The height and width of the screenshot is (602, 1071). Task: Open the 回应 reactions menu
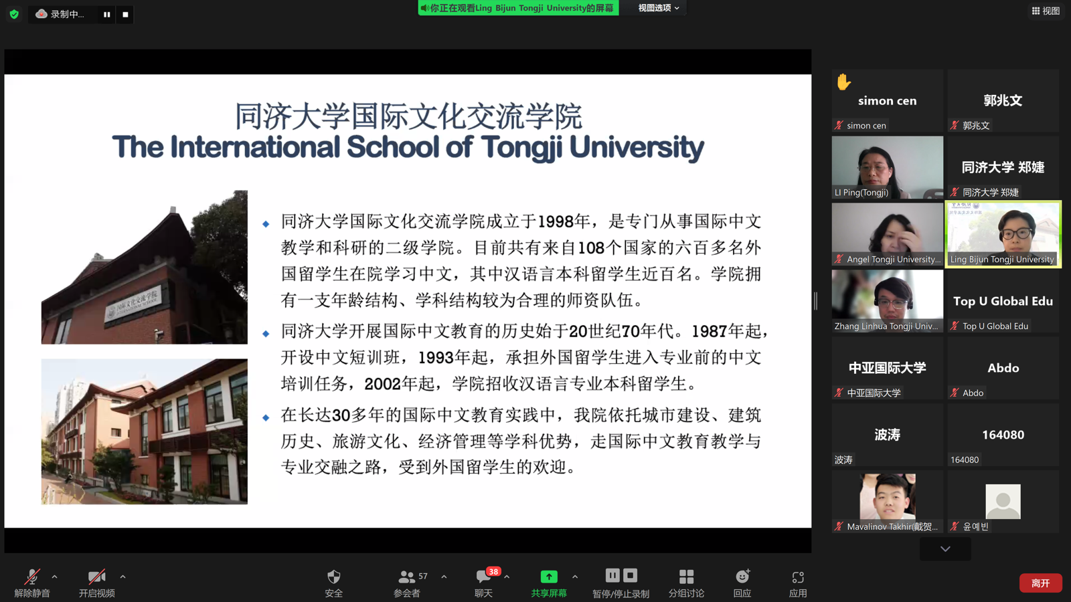742,583
